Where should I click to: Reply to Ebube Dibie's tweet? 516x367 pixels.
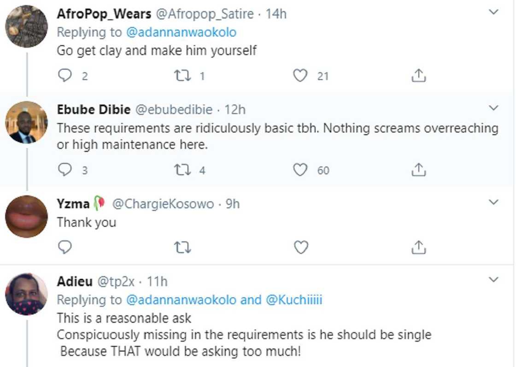65,171
